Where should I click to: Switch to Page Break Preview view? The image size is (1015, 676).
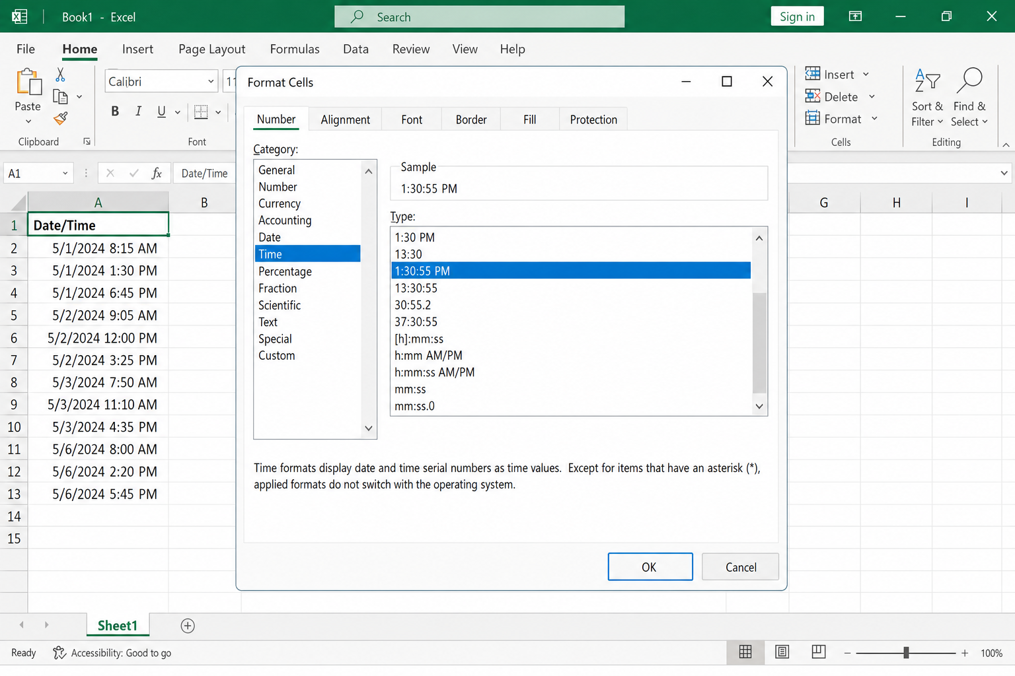pos(819,652)
